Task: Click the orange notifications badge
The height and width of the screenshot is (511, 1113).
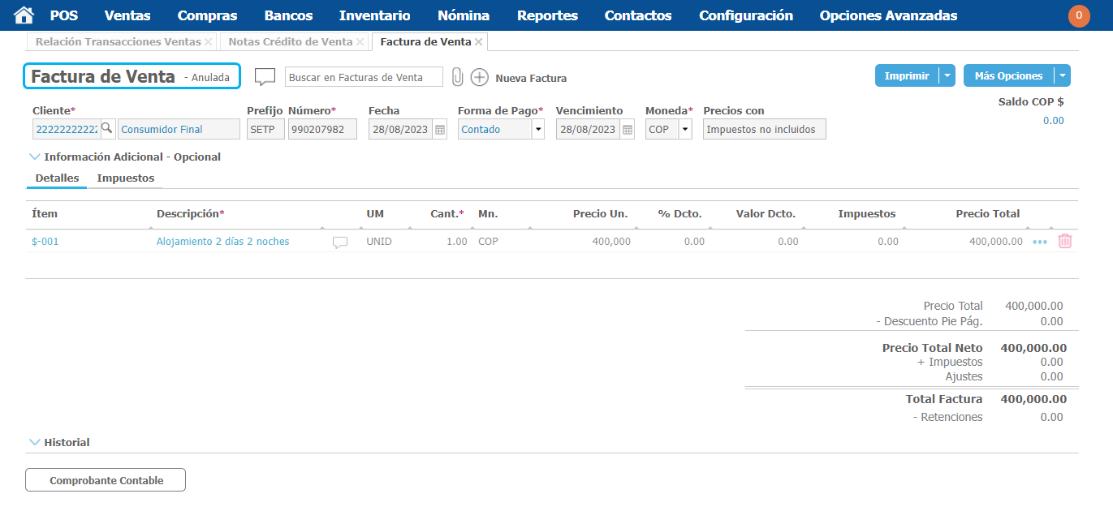Action: pos(1079,15)
